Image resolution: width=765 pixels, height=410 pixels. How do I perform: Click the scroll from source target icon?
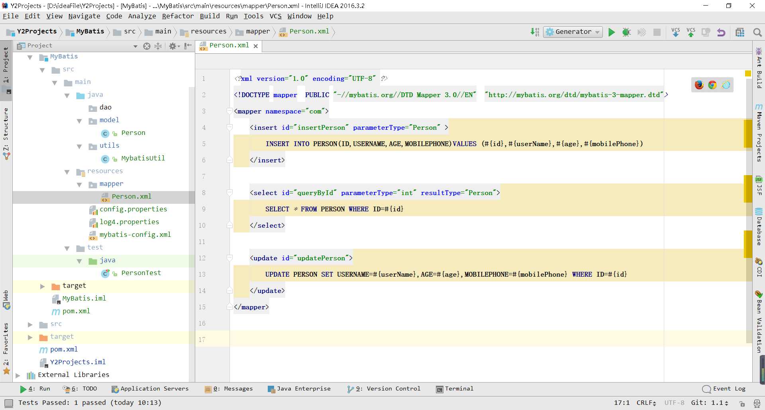[147, 46]
